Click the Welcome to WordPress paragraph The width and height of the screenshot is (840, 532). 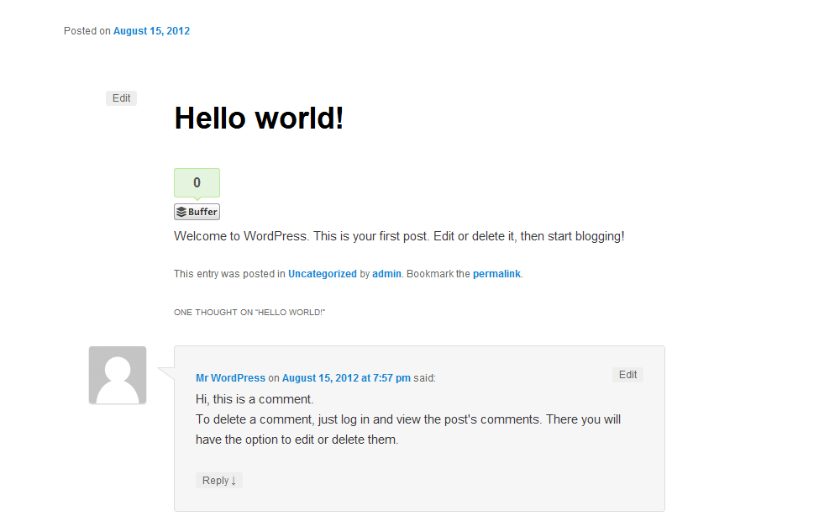[399, 236]
